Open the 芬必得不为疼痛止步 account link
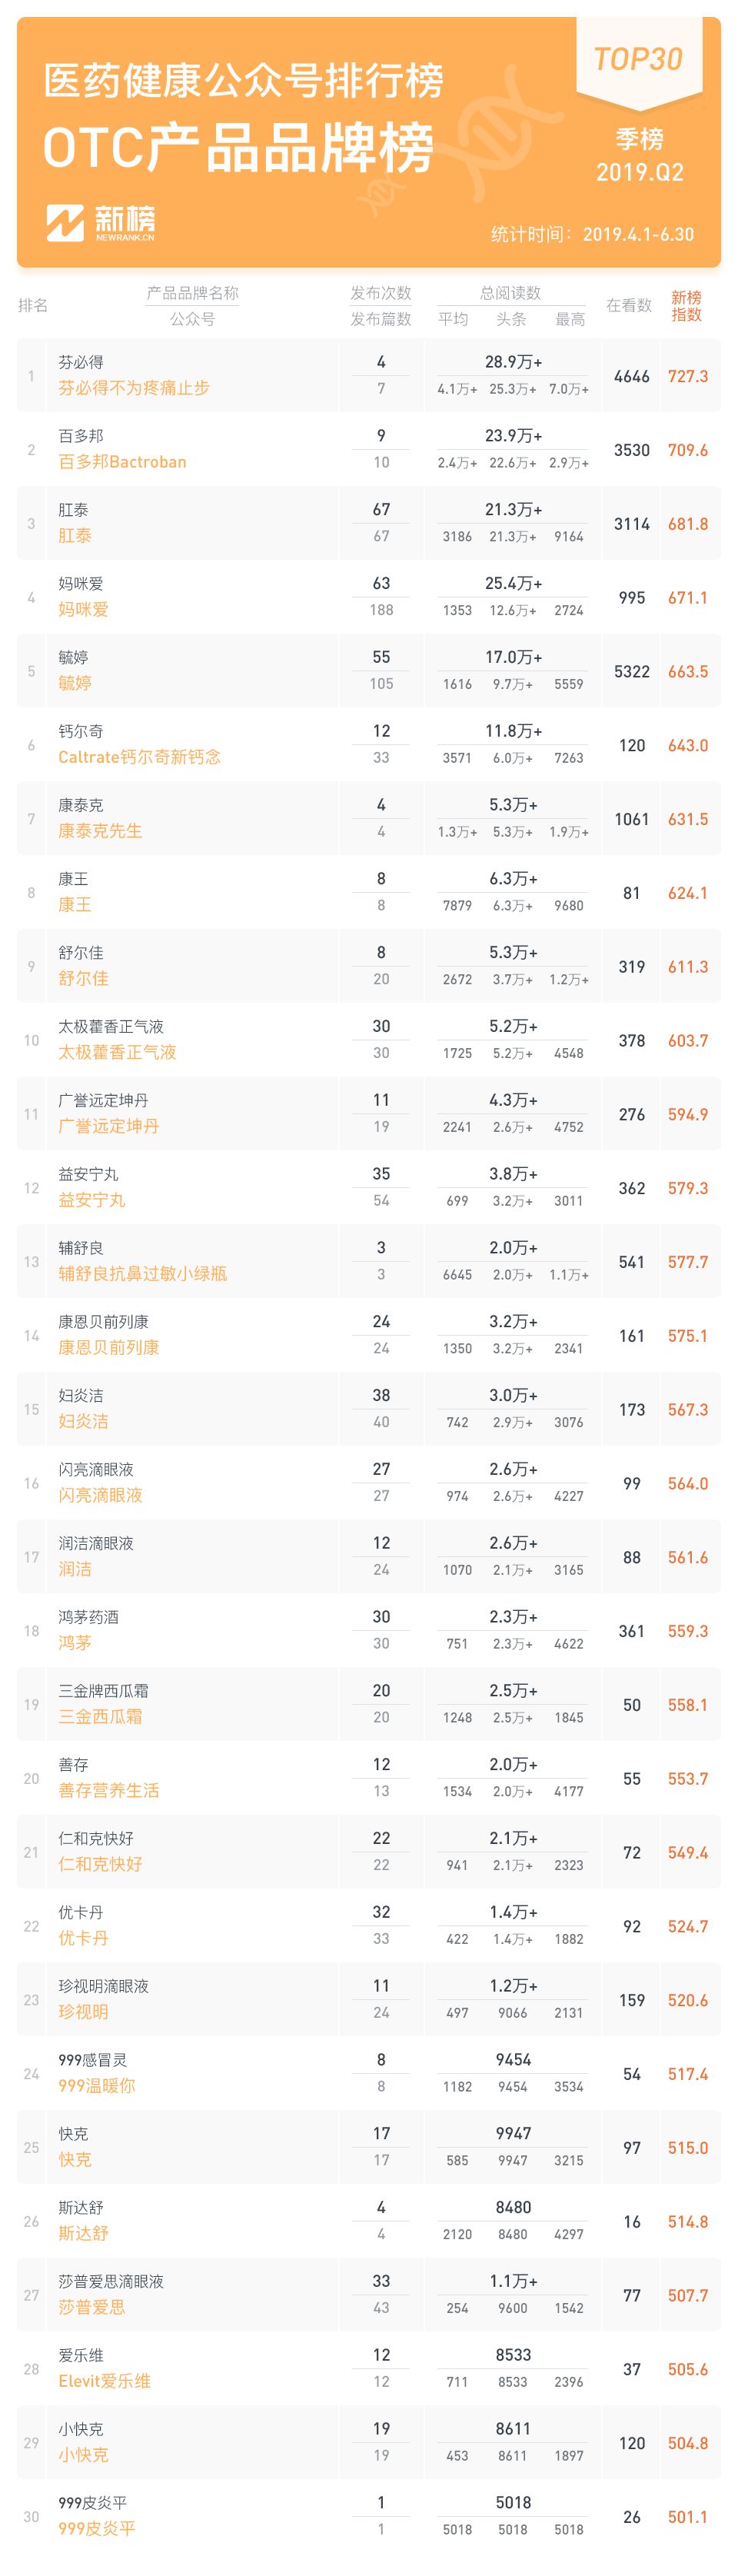The height and width of the screenshot is (2576, 738). point(134,388)
